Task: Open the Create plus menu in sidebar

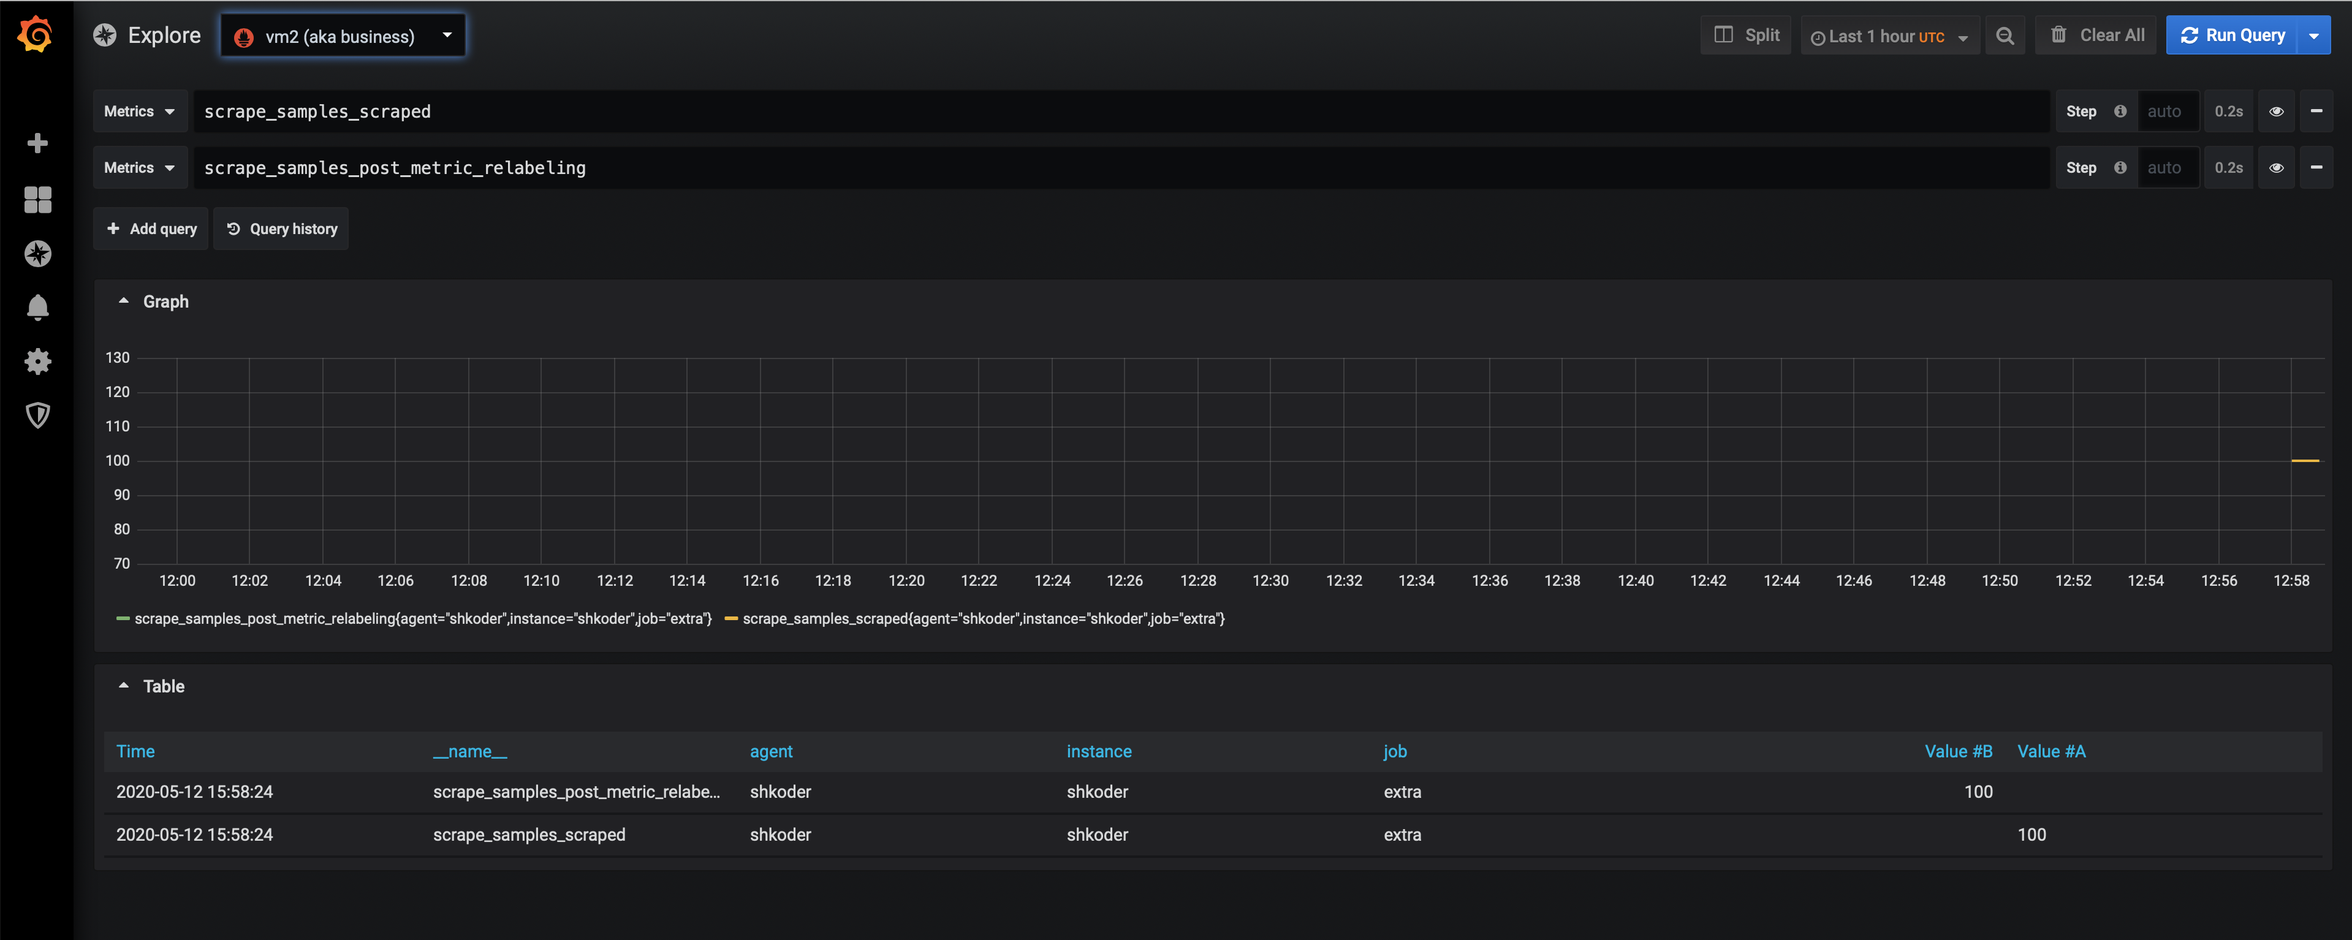Action: pyautogui.click(x=37, y=143)
